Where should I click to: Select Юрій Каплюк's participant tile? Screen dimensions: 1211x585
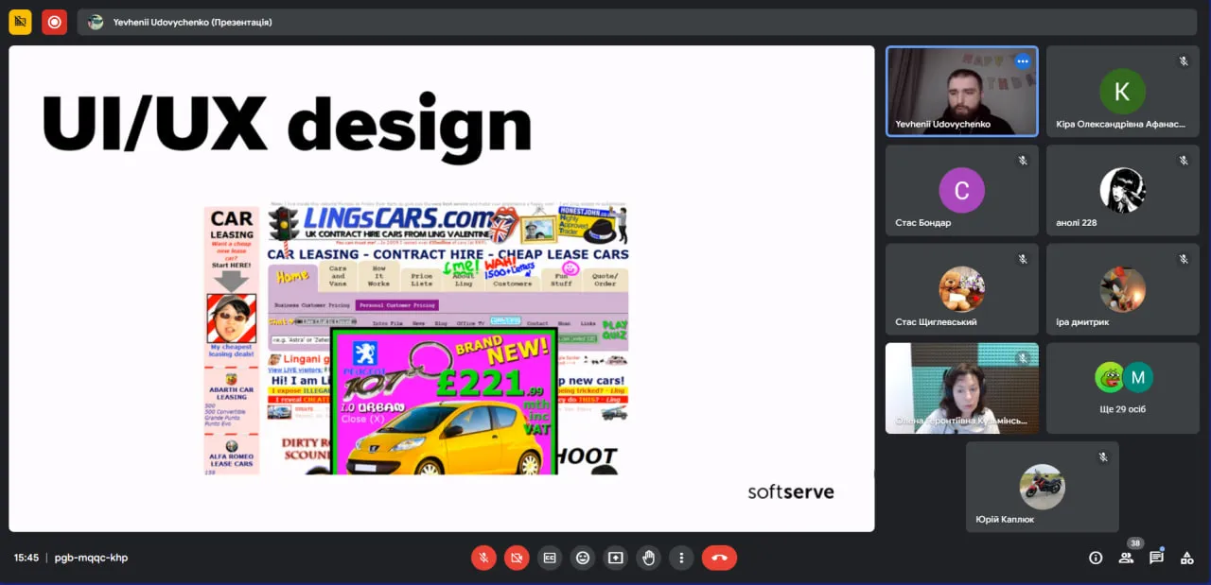coord(1042,487)
